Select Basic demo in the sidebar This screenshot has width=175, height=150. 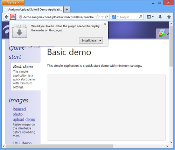coord(23,66)
